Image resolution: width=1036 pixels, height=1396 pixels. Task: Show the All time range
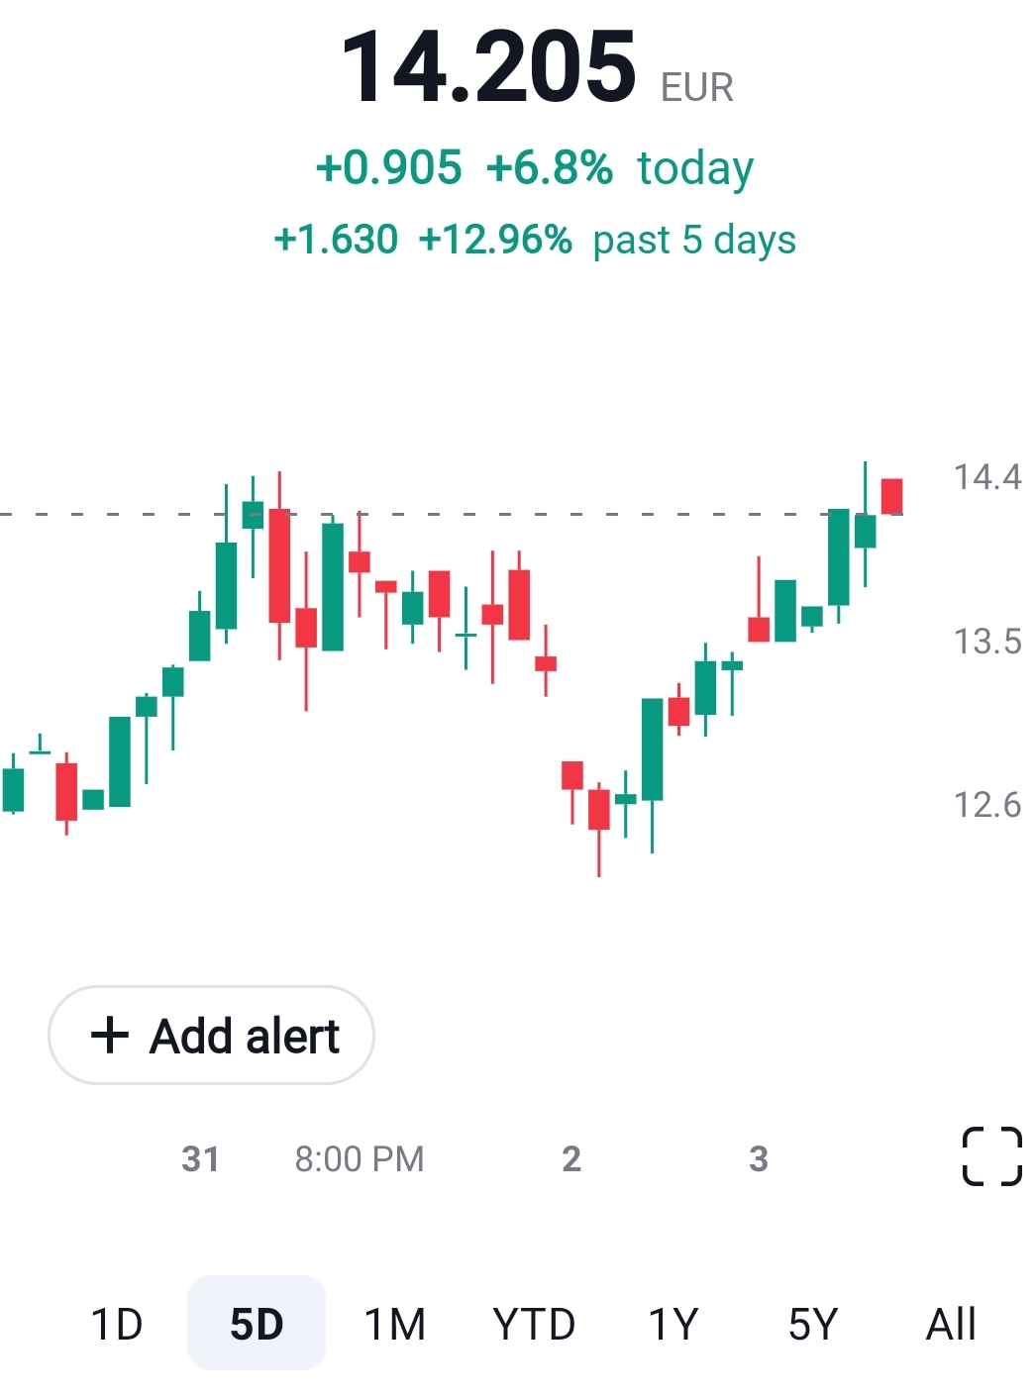coord(951,1324)
